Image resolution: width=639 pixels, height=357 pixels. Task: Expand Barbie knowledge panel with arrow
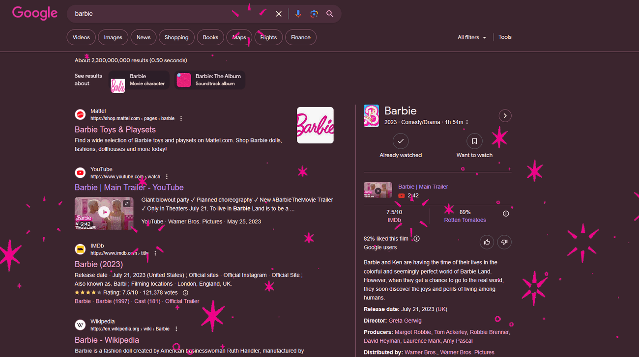click(505, 115)
